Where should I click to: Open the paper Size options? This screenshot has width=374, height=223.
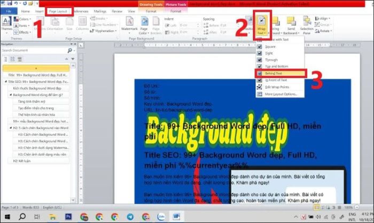tap(69, 24)
